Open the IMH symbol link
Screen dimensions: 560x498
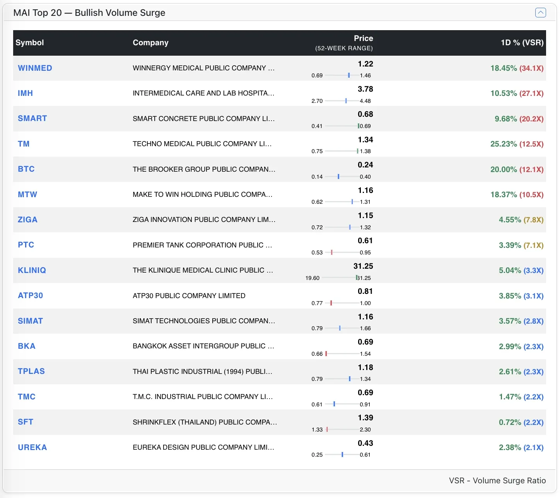[x=25, y=93]
